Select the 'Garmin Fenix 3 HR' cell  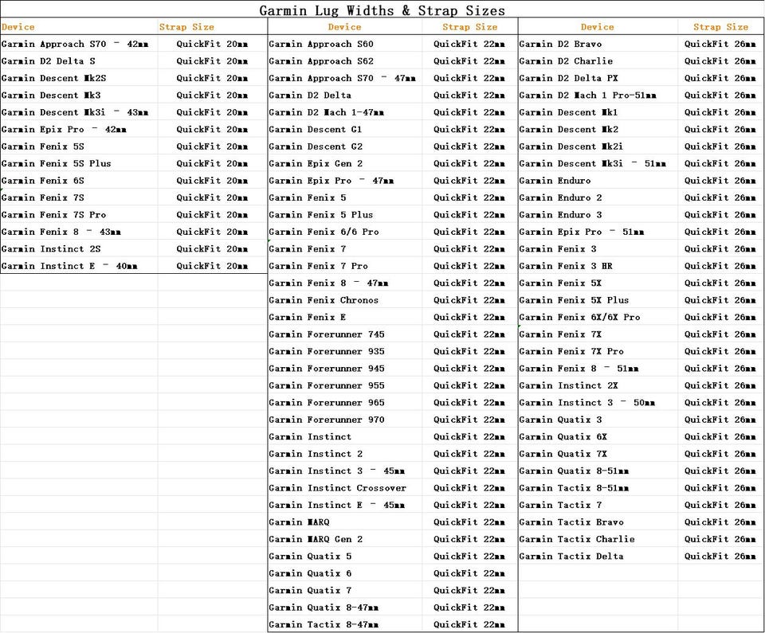pos(598,266)
